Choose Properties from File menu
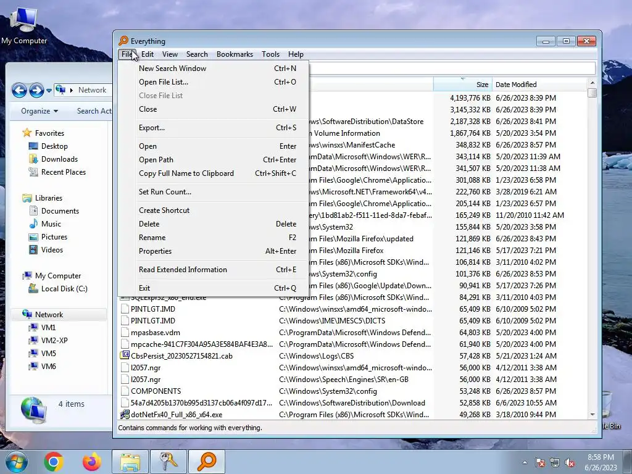 click(x=214, y=251)
